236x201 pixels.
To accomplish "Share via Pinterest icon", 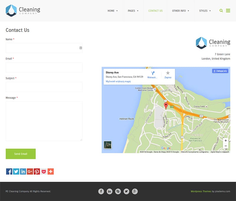I will click(37, 172).
